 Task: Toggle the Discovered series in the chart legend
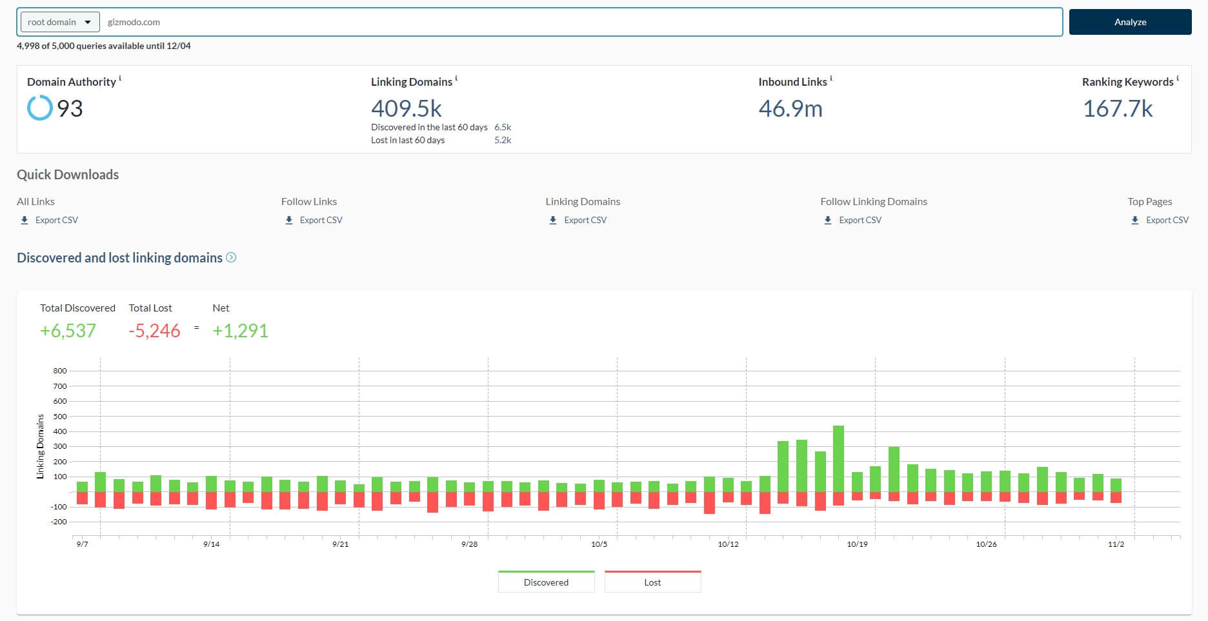click(x=546, y=582)
